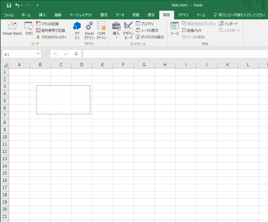Open the XML ソース pane

(175, 28)
